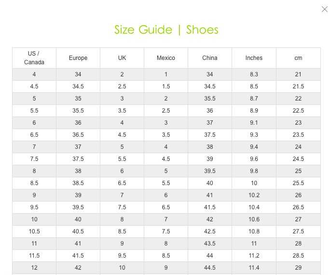The image size is (330, 275).
Task: Click the 21.5 cm cell
Action: click(298, 87)
